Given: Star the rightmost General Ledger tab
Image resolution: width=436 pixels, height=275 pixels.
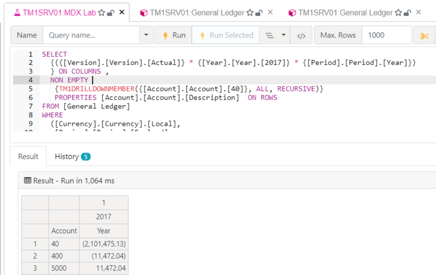Looking at the screenshot, I should click(x=398, y=13).
